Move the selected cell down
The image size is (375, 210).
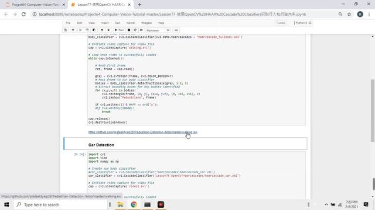tap(108, 30)
